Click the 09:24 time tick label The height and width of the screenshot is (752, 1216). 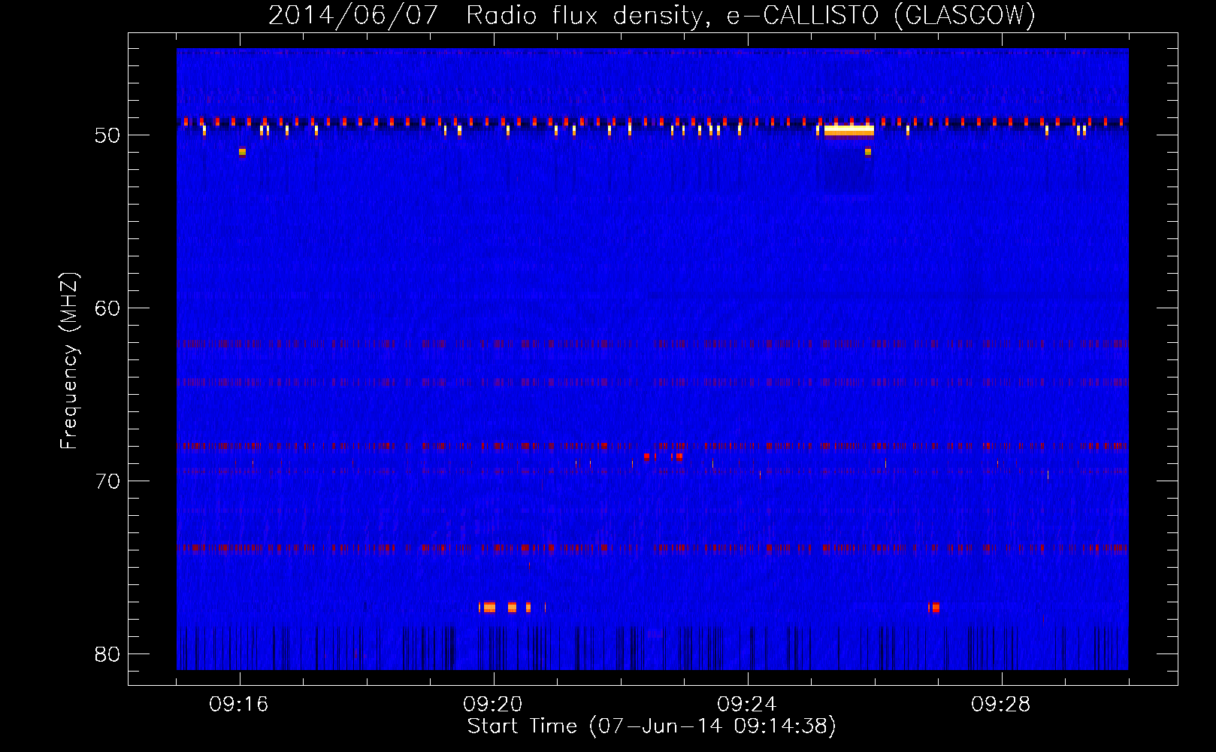click(747, 705)
